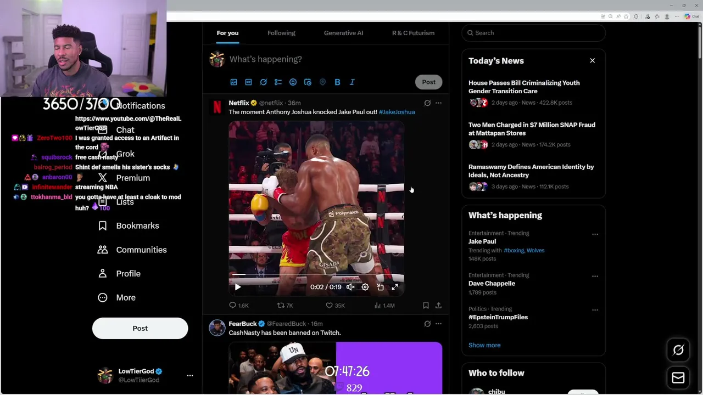Click the Grok enhance icon in composer

[263, 82]
